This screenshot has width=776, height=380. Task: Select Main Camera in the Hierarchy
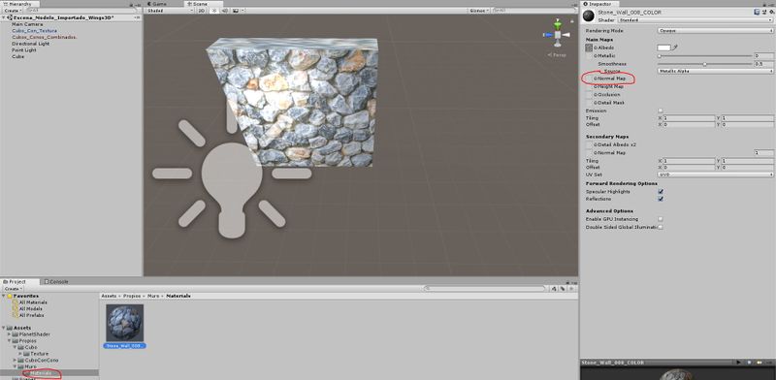(x=27, y=24)
